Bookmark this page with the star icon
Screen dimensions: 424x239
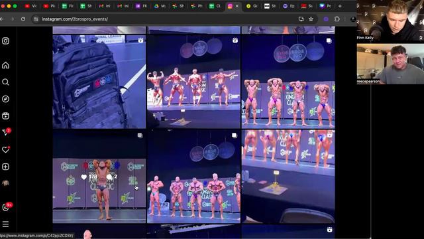pos(311,19)
